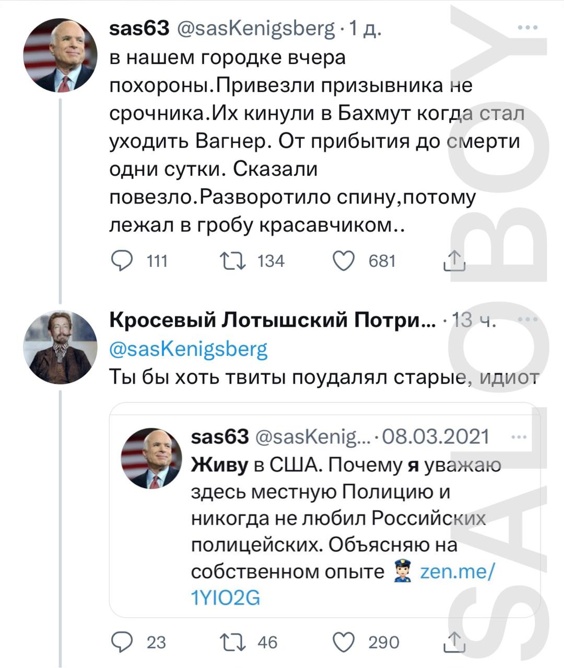
Task: Click the blue @sasKenigsberg mention in the reply
Action: tap(189, 349)
